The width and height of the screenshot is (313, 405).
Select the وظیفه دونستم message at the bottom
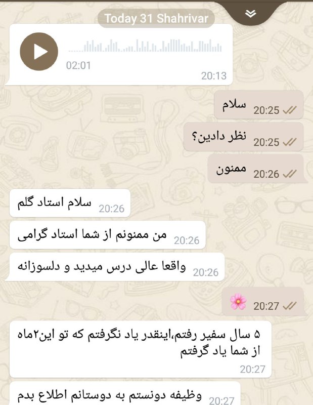(125, 394)
